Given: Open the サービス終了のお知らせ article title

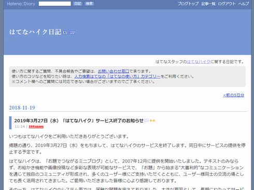Looking at the screenshot, I should coord(79,121).
